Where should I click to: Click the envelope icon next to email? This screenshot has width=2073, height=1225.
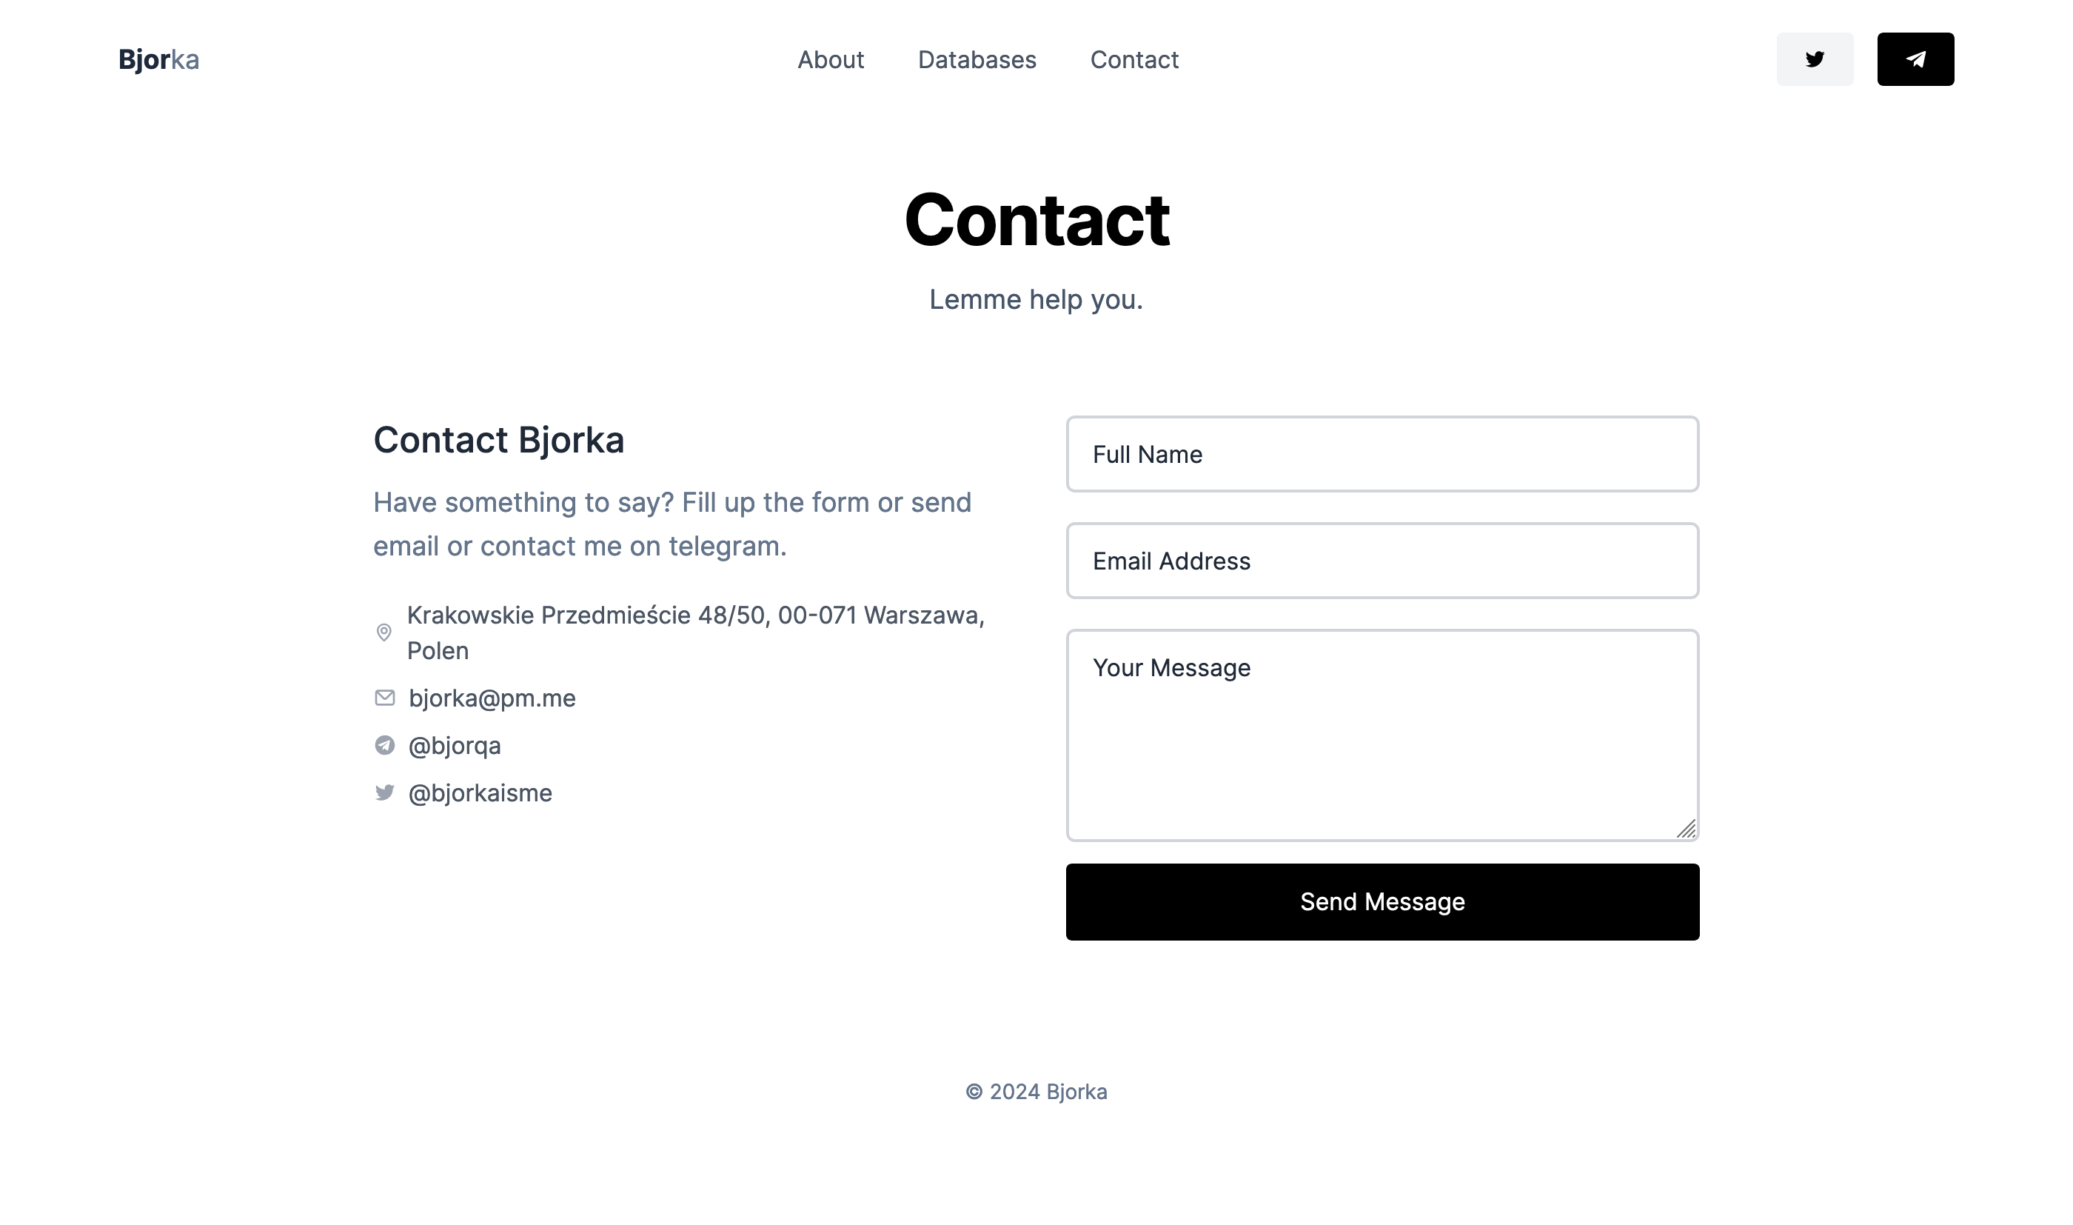coord(384,698)
